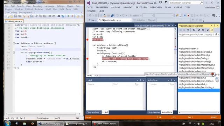This screenshot has width=224, height=126.
Task: Click the local_10105968.js taskbar button
Action: tap(50, 124)
